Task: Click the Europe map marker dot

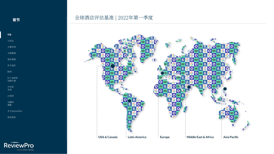Action: point(163,73)
